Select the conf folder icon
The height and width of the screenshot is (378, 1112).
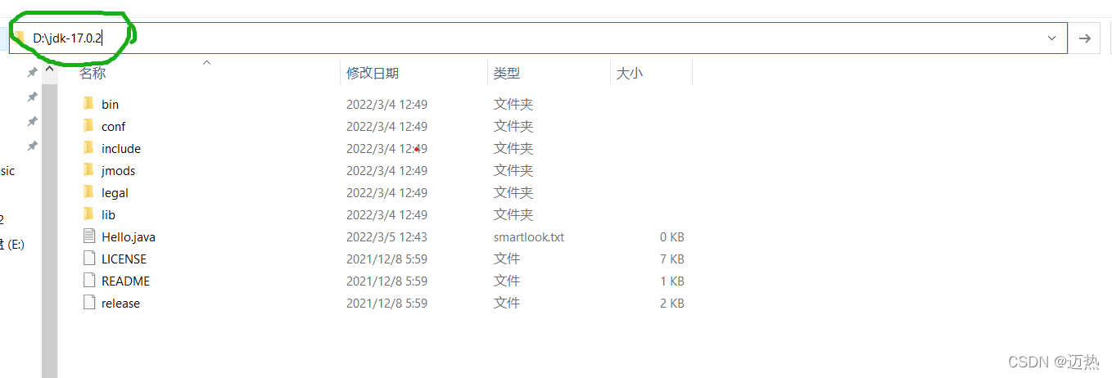pyautogui.click(x=88, y=126)
